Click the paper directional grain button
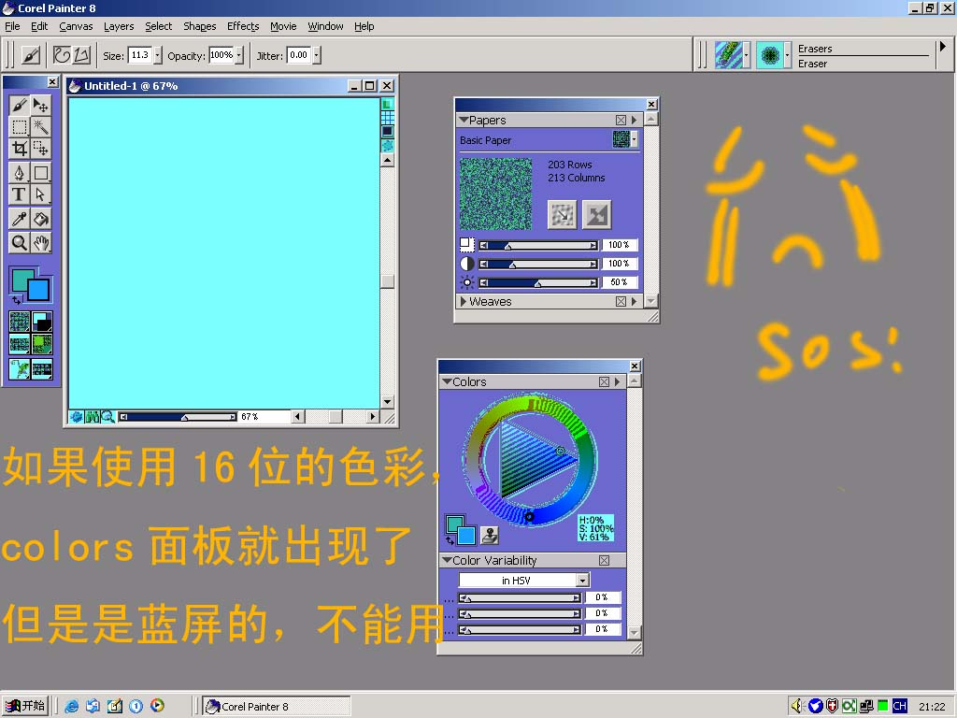 pyautogui.click(x=562, y=214)
